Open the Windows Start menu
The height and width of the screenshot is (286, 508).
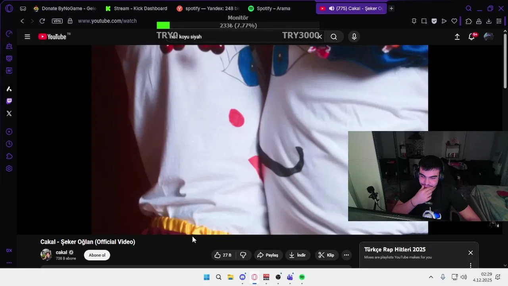207,277
